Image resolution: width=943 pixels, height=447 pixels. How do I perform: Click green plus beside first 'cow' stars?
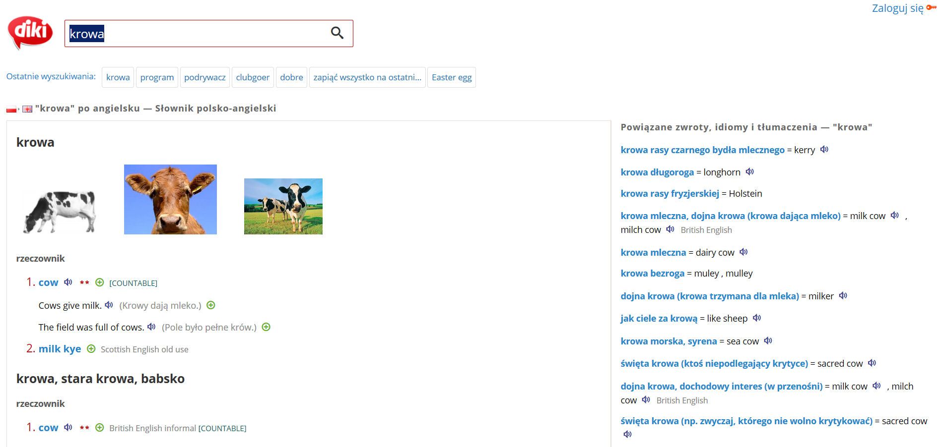coord(99,282)
